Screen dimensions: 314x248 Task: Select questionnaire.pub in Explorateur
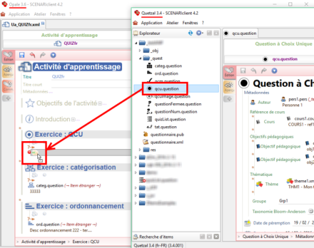coord(167,135)
